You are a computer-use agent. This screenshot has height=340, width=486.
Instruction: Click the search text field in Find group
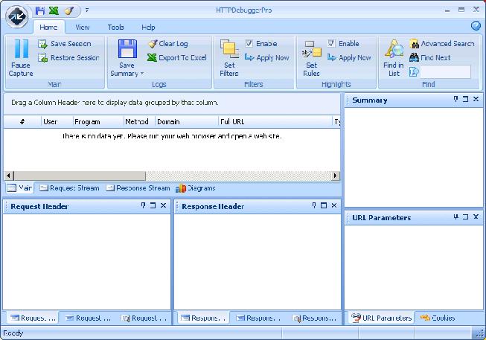[445, 72]
